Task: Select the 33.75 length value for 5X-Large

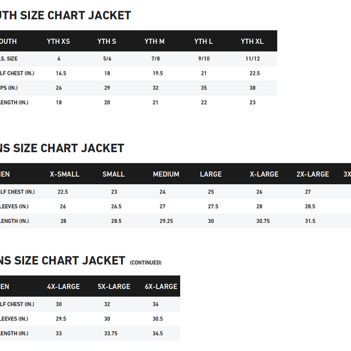Action: pos(111,333)
